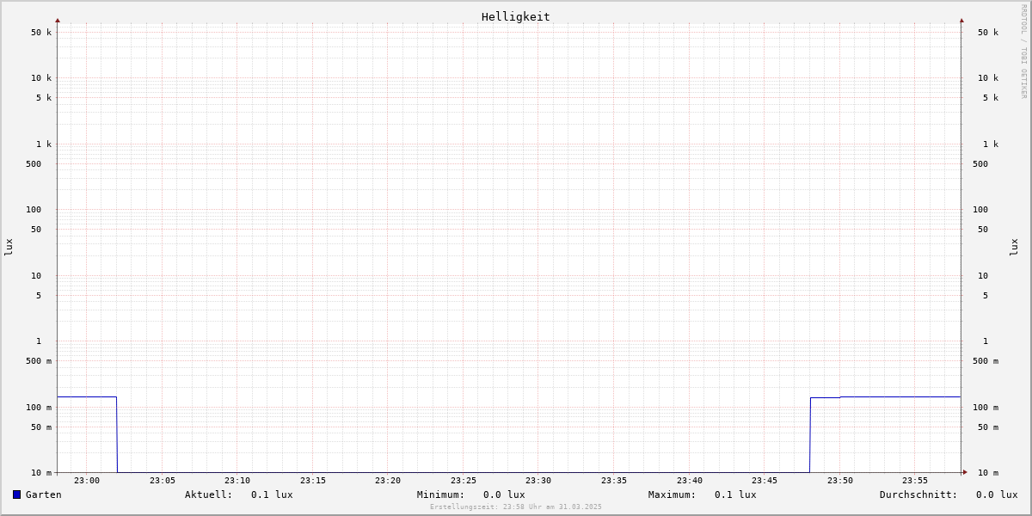Click the 23:00 time axis label
This screenshot has width=1032, height=516.
coord(87,481)
